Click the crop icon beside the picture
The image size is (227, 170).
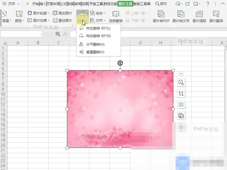[181, 93]
